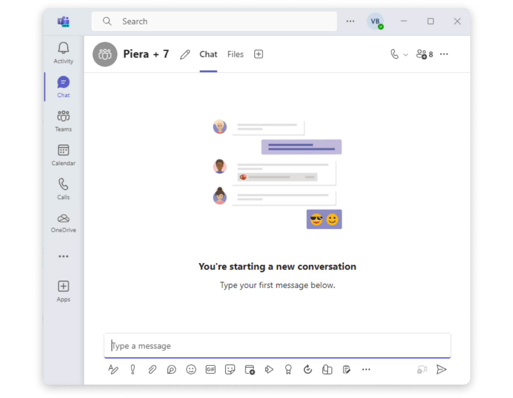Click the Type a message field

pyautogui.click(x=277, y=346)
